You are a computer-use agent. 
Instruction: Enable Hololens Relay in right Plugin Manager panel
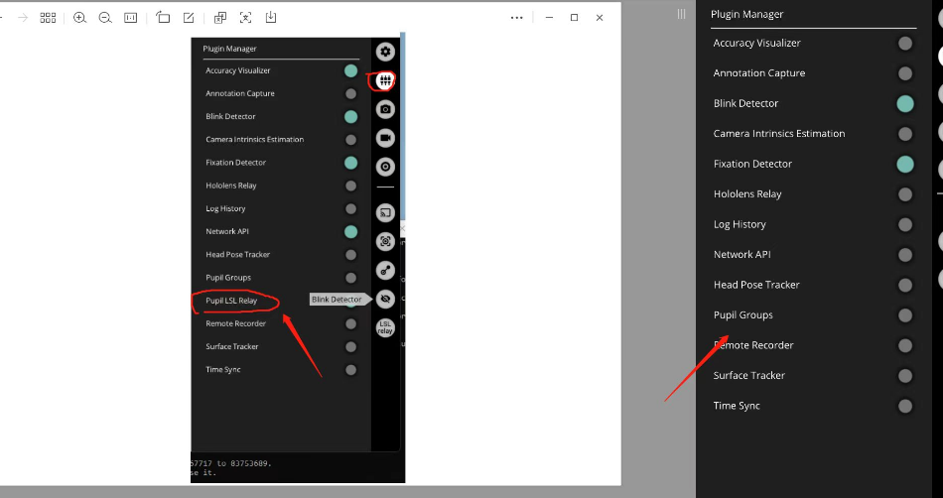coord(904,194)
